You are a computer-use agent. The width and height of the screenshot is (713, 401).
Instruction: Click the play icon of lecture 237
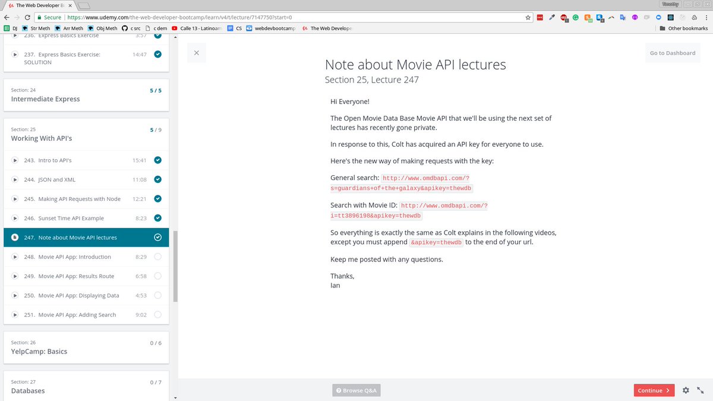(x=15, y=54)
